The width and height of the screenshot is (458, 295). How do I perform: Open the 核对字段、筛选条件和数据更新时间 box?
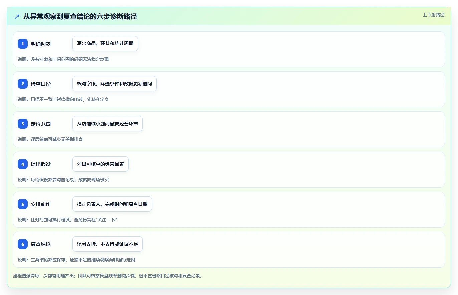(114, 84)
